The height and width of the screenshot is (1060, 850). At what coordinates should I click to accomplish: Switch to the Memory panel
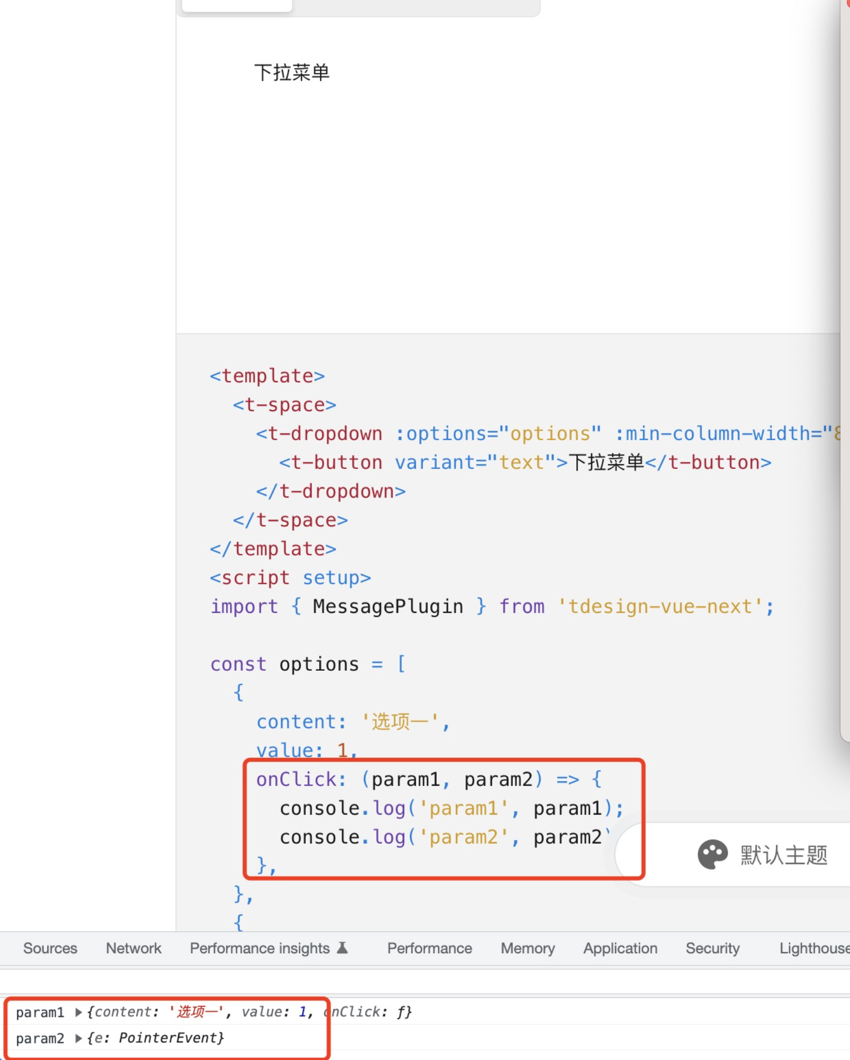tap(527, 947)
